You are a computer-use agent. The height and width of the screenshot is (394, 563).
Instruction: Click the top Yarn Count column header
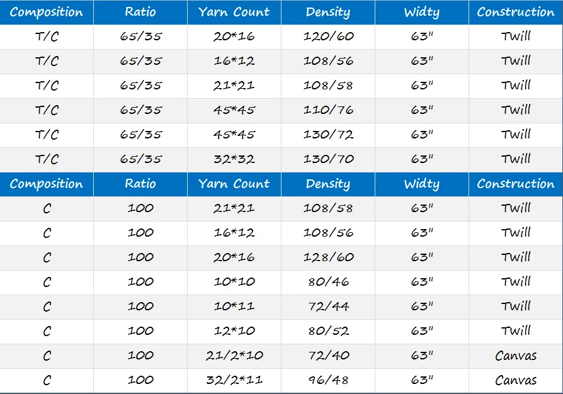tap(234, 13)
